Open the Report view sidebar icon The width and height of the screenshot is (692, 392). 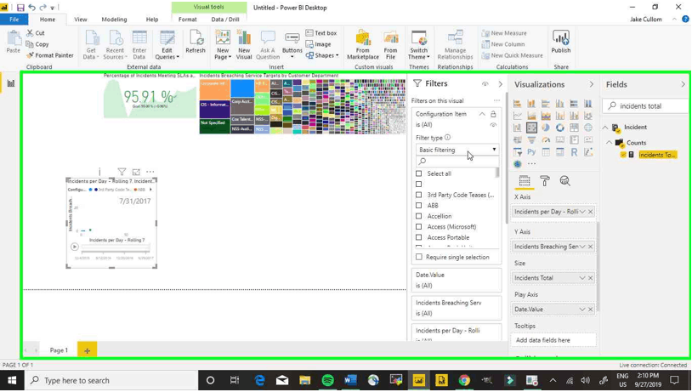pos(11,83)
